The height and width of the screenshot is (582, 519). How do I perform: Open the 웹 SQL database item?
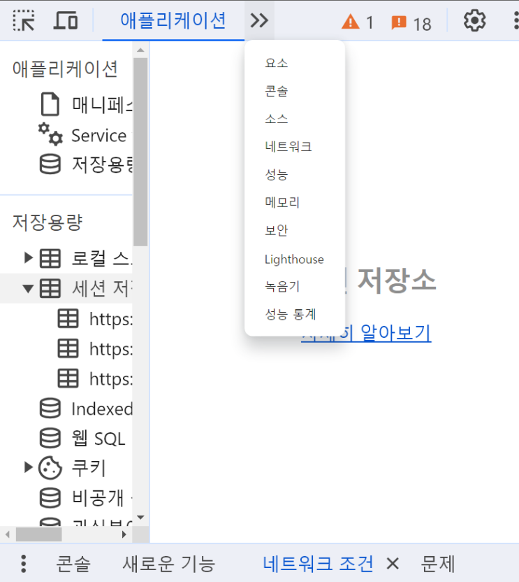pos(82,439)
